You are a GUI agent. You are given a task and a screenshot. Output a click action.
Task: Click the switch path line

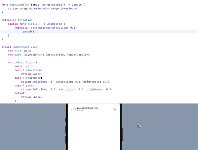coord(25,66)
